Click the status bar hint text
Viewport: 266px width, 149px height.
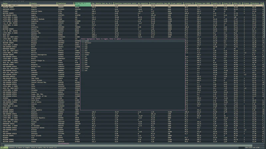(x=33, y=147)
